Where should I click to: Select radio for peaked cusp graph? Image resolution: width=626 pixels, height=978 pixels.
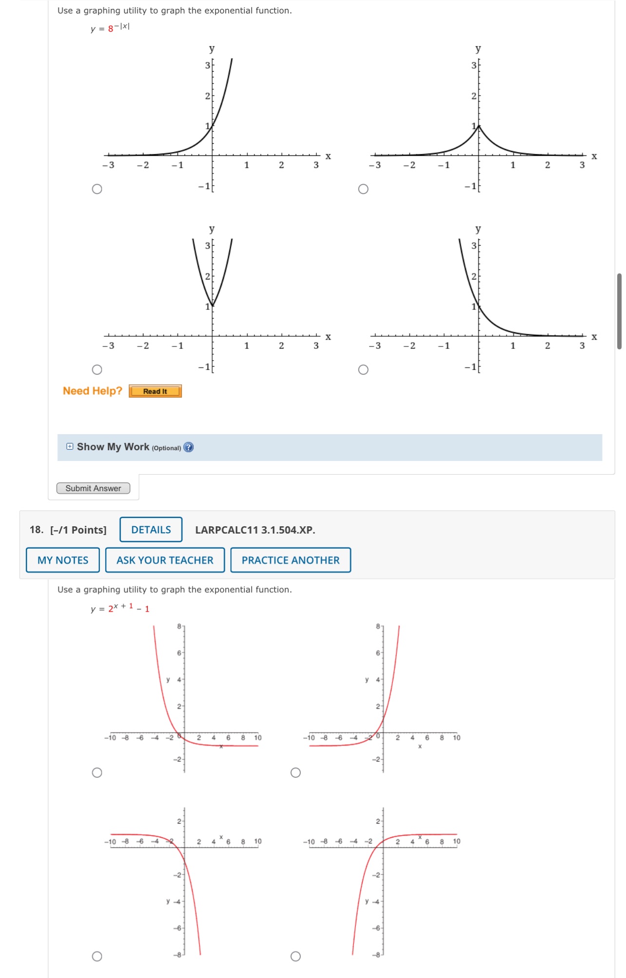click(363, 189)
